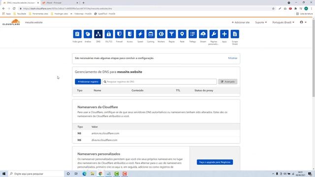The image size is (315, 177).
Task: Click the page vertical scrollbar
Action: 314,58
